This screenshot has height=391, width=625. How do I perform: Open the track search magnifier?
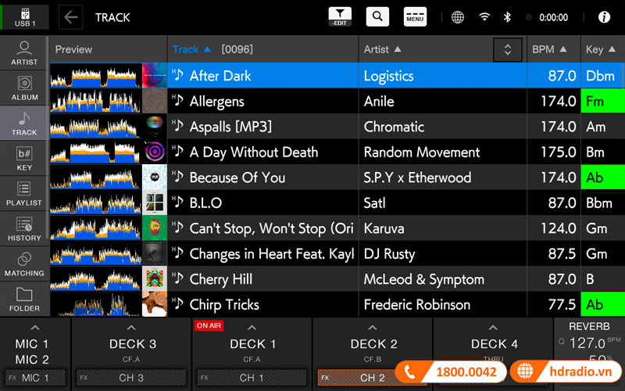coord(377,16)
